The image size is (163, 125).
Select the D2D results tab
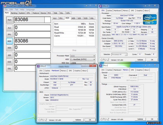pyautogui.click(x=86, y=18)
